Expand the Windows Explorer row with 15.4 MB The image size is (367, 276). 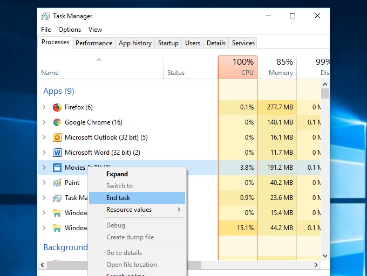tap(44, 213)
